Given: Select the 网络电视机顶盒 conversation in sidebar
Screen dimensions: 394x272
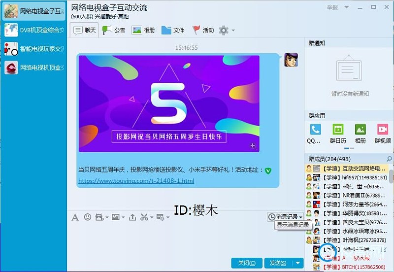Looking at the screenshot, I should pyautogui.click(x=34, y=68).
